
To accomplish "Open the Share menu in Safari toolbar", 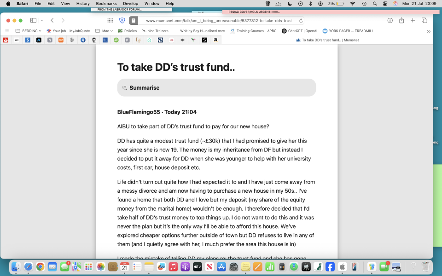I will tap(401, 21).
